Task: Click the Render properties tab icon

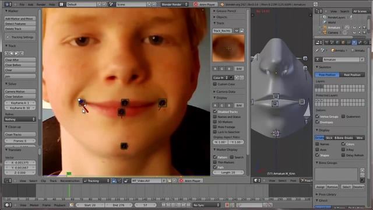Action: pyautogui.click(x=326, y=43)
